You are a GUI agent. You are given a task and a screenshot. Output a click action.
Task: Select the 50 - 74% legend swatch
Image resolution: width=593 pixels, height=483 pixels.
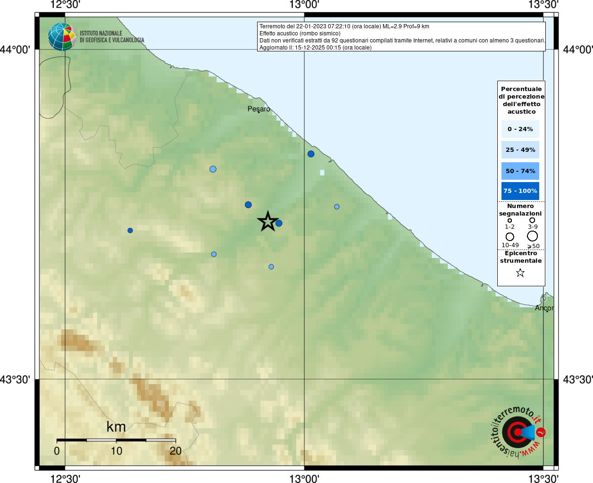tap(520, 171)
